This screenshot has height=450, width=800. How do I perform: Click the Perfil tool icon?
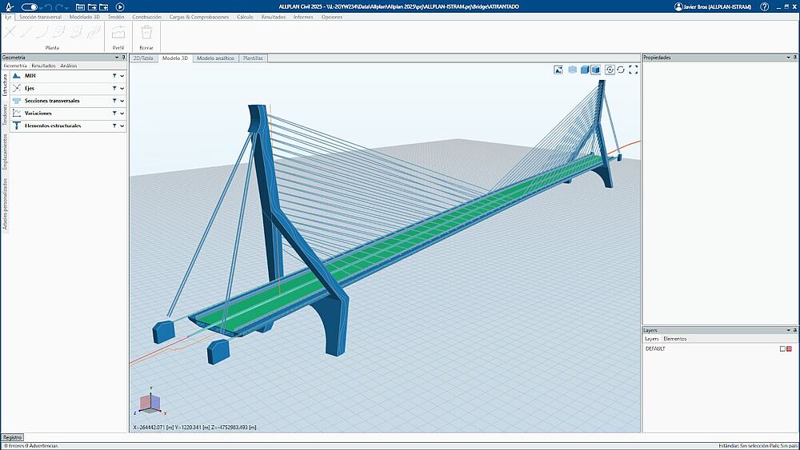[x=118, y=33]
